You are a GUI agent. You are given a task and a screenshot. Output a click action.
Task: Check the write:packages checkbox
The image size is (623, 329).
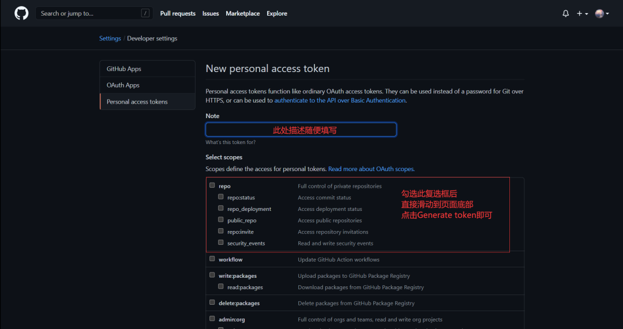[212, 275]
